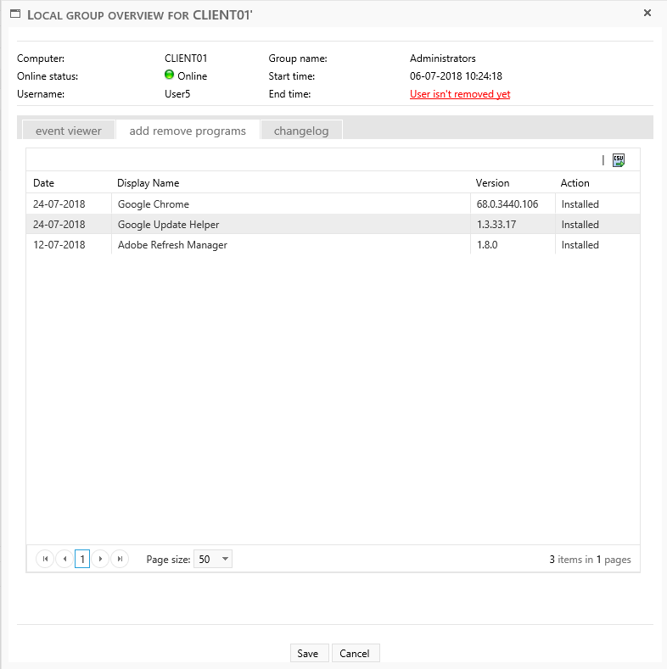
Task: Sort the table by Date column
Action: coord(43,183)
